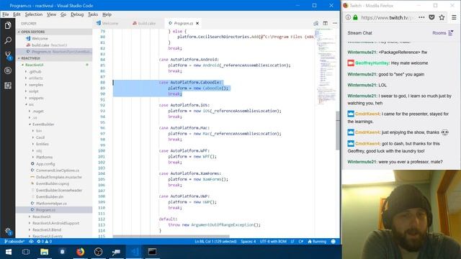461x259 pixels.
Task: Close the Program.cs editor tab
Action: click(197, 23)
